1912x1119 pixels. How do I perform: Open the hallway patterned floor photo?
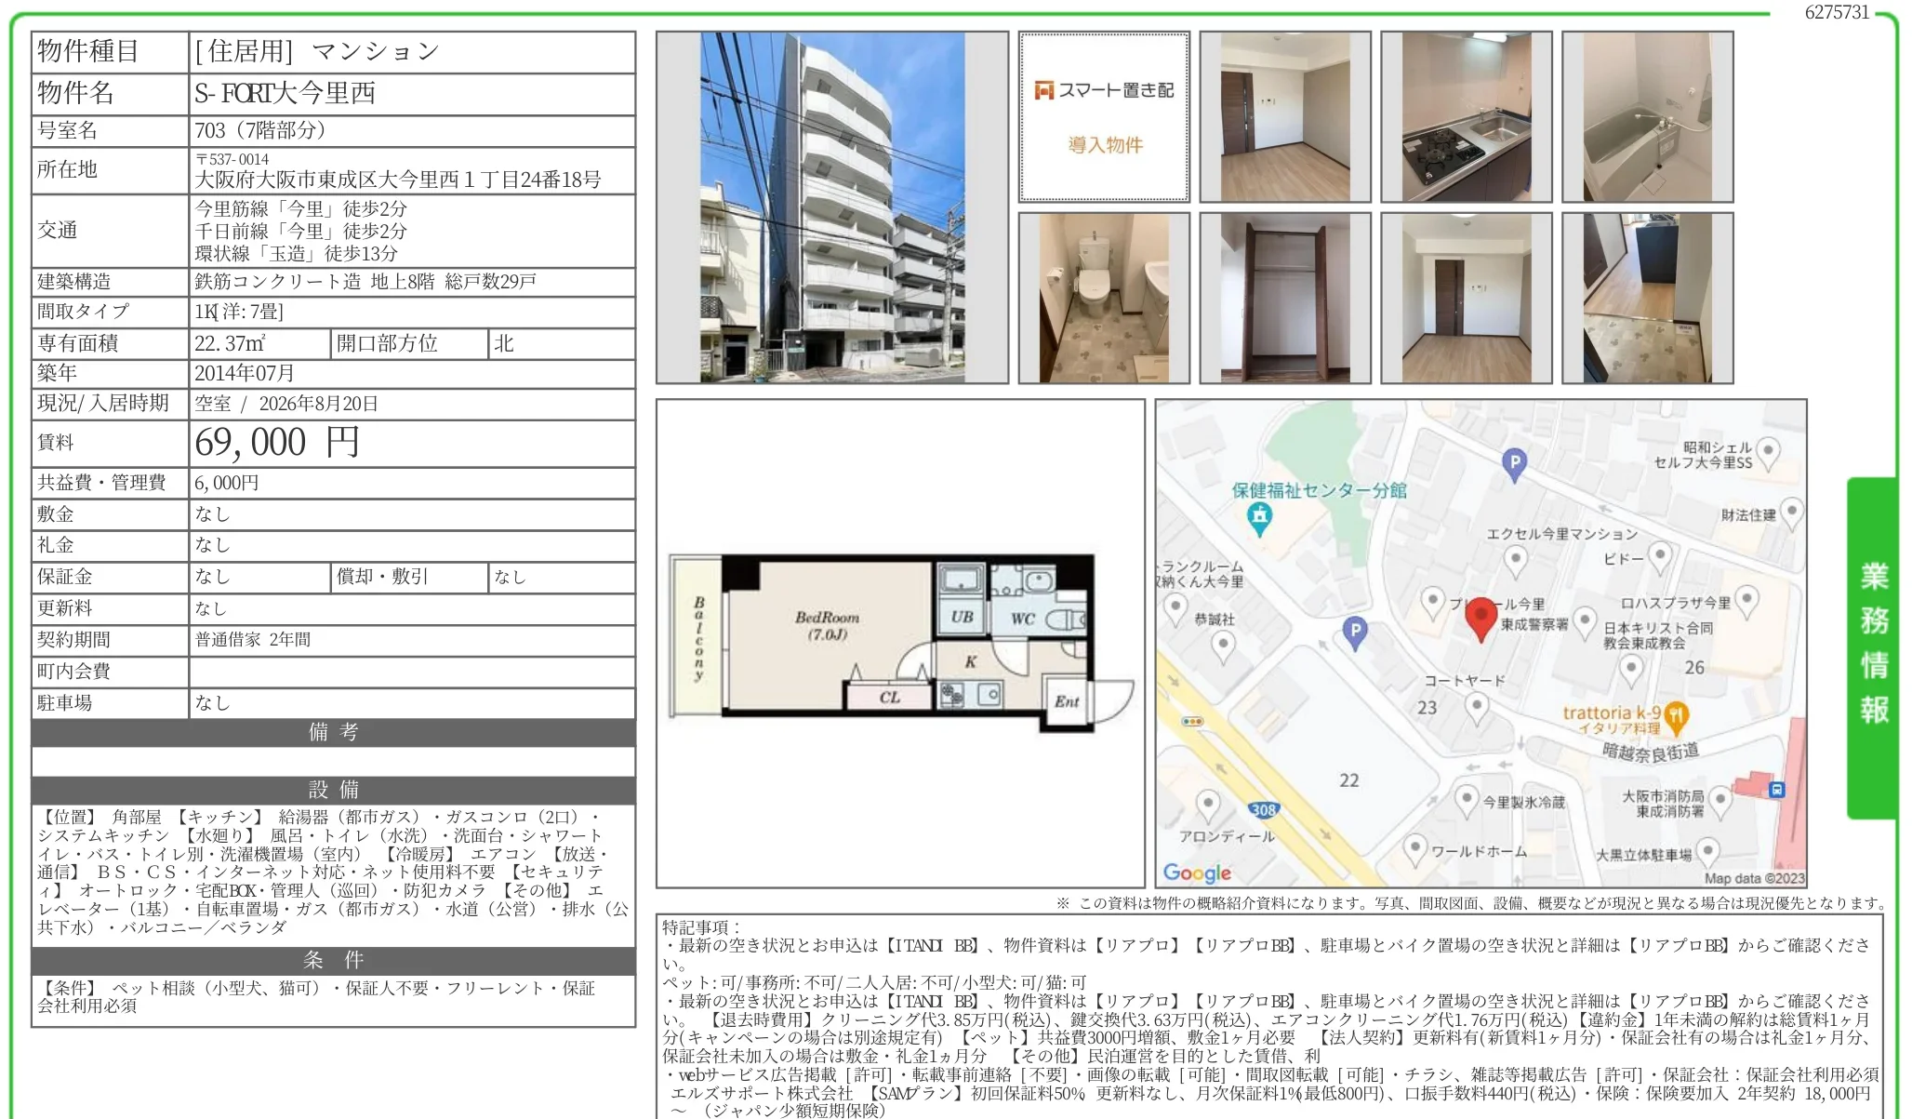[x=1648, y=298]
